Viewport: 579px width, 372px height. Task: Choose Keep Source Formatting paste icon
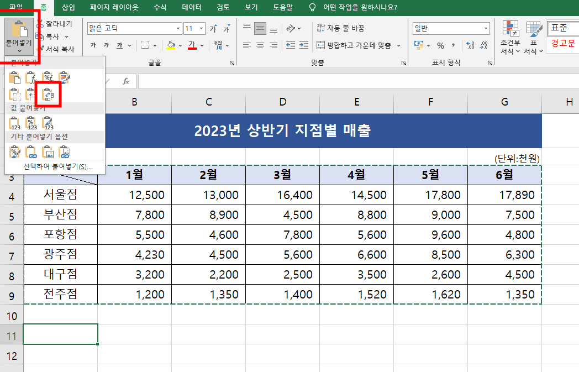click(x=64, y=78)
